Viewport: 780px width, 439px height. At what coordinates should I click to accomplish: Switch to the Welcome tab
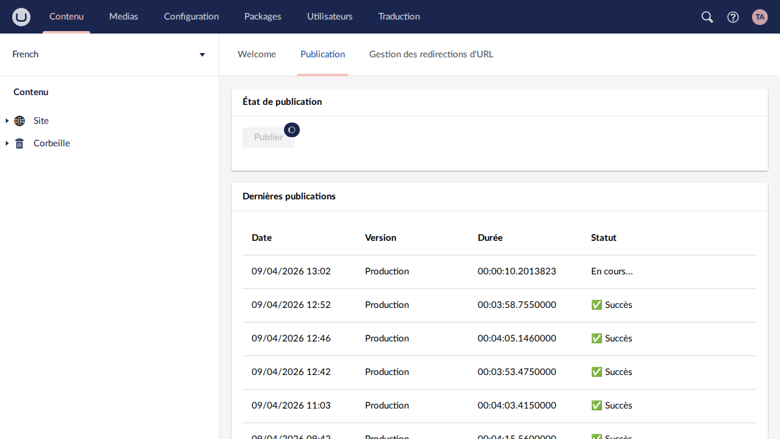257,54
